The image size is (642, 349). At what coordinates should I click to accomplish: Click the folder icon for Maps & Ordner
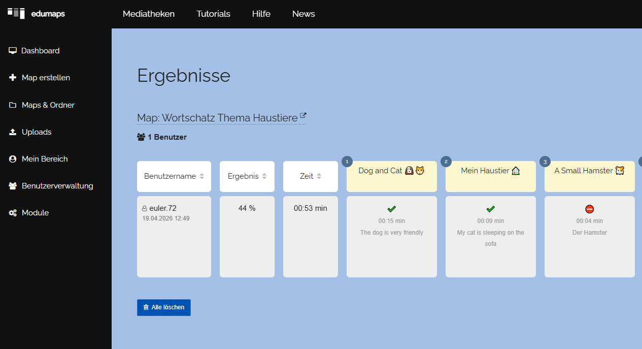[x=13, y=105]
